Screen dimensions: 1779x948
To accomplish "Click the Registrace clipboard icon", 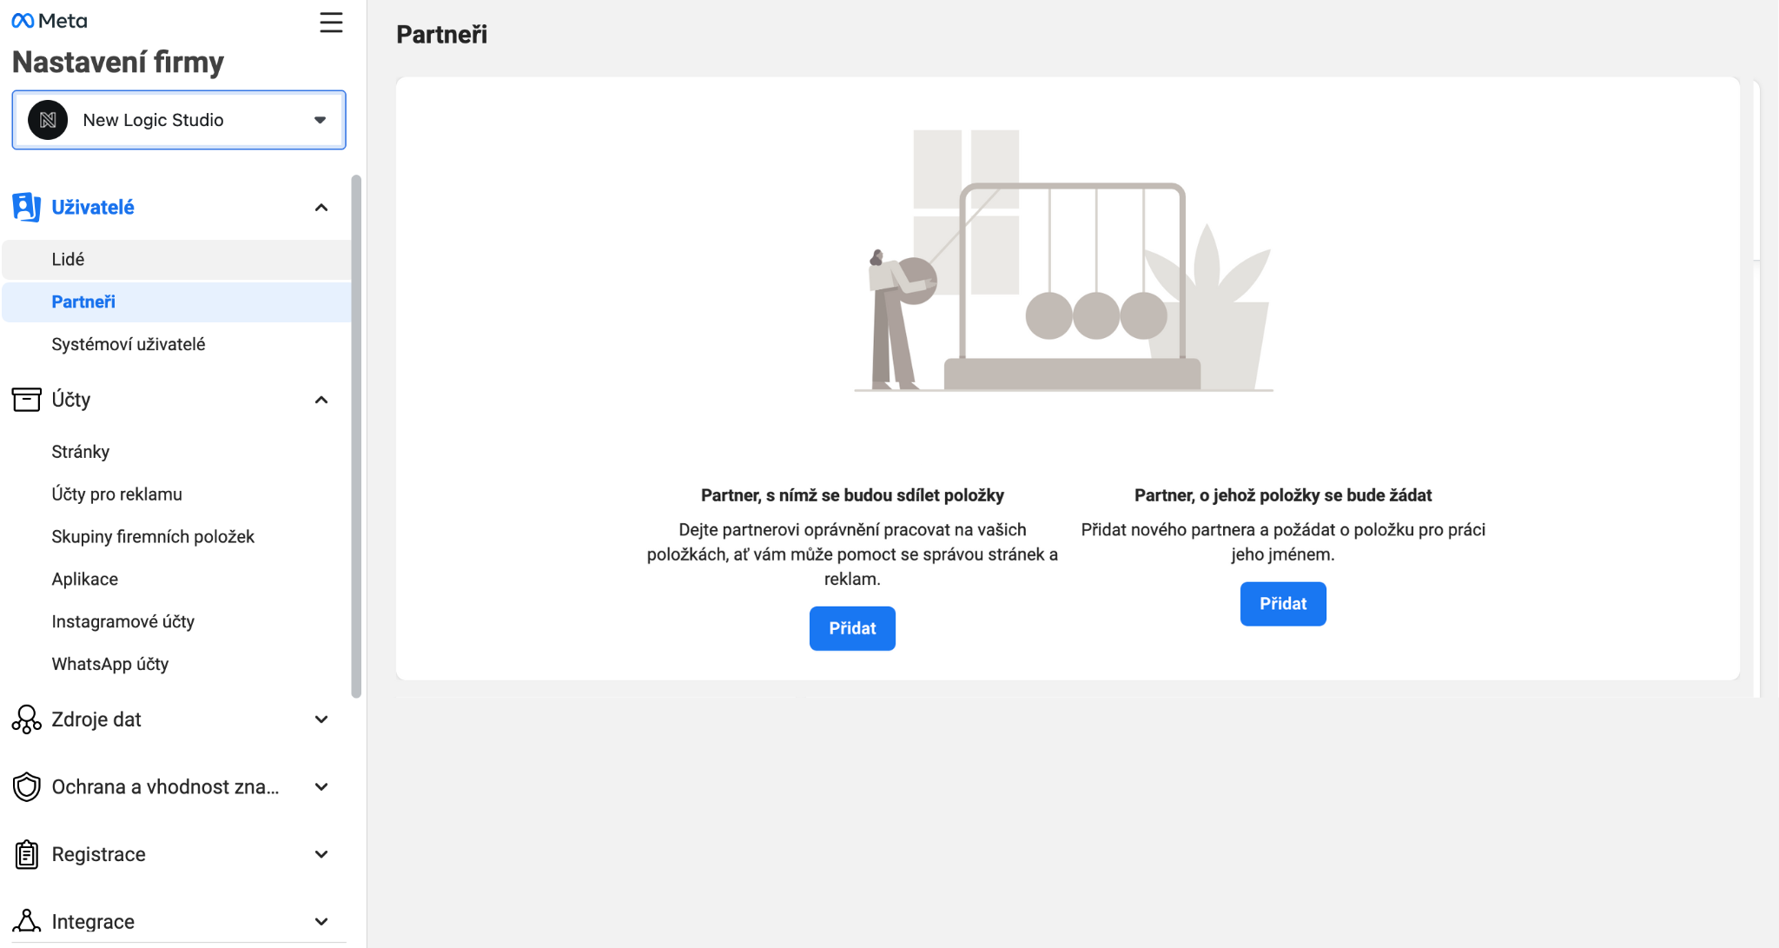I will 26,854.
